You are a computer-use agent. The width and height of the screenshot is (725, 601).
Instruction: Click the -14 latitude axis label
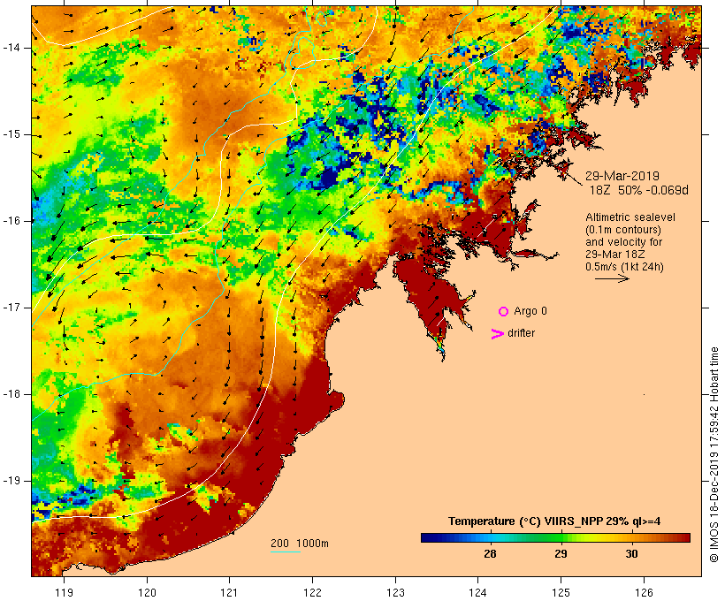tap(11, 48)
